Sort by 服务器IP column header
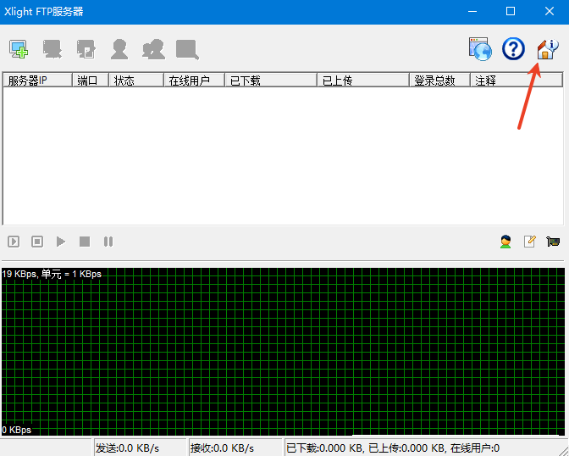Screen dimensions: 569x456 coord(37,81)
